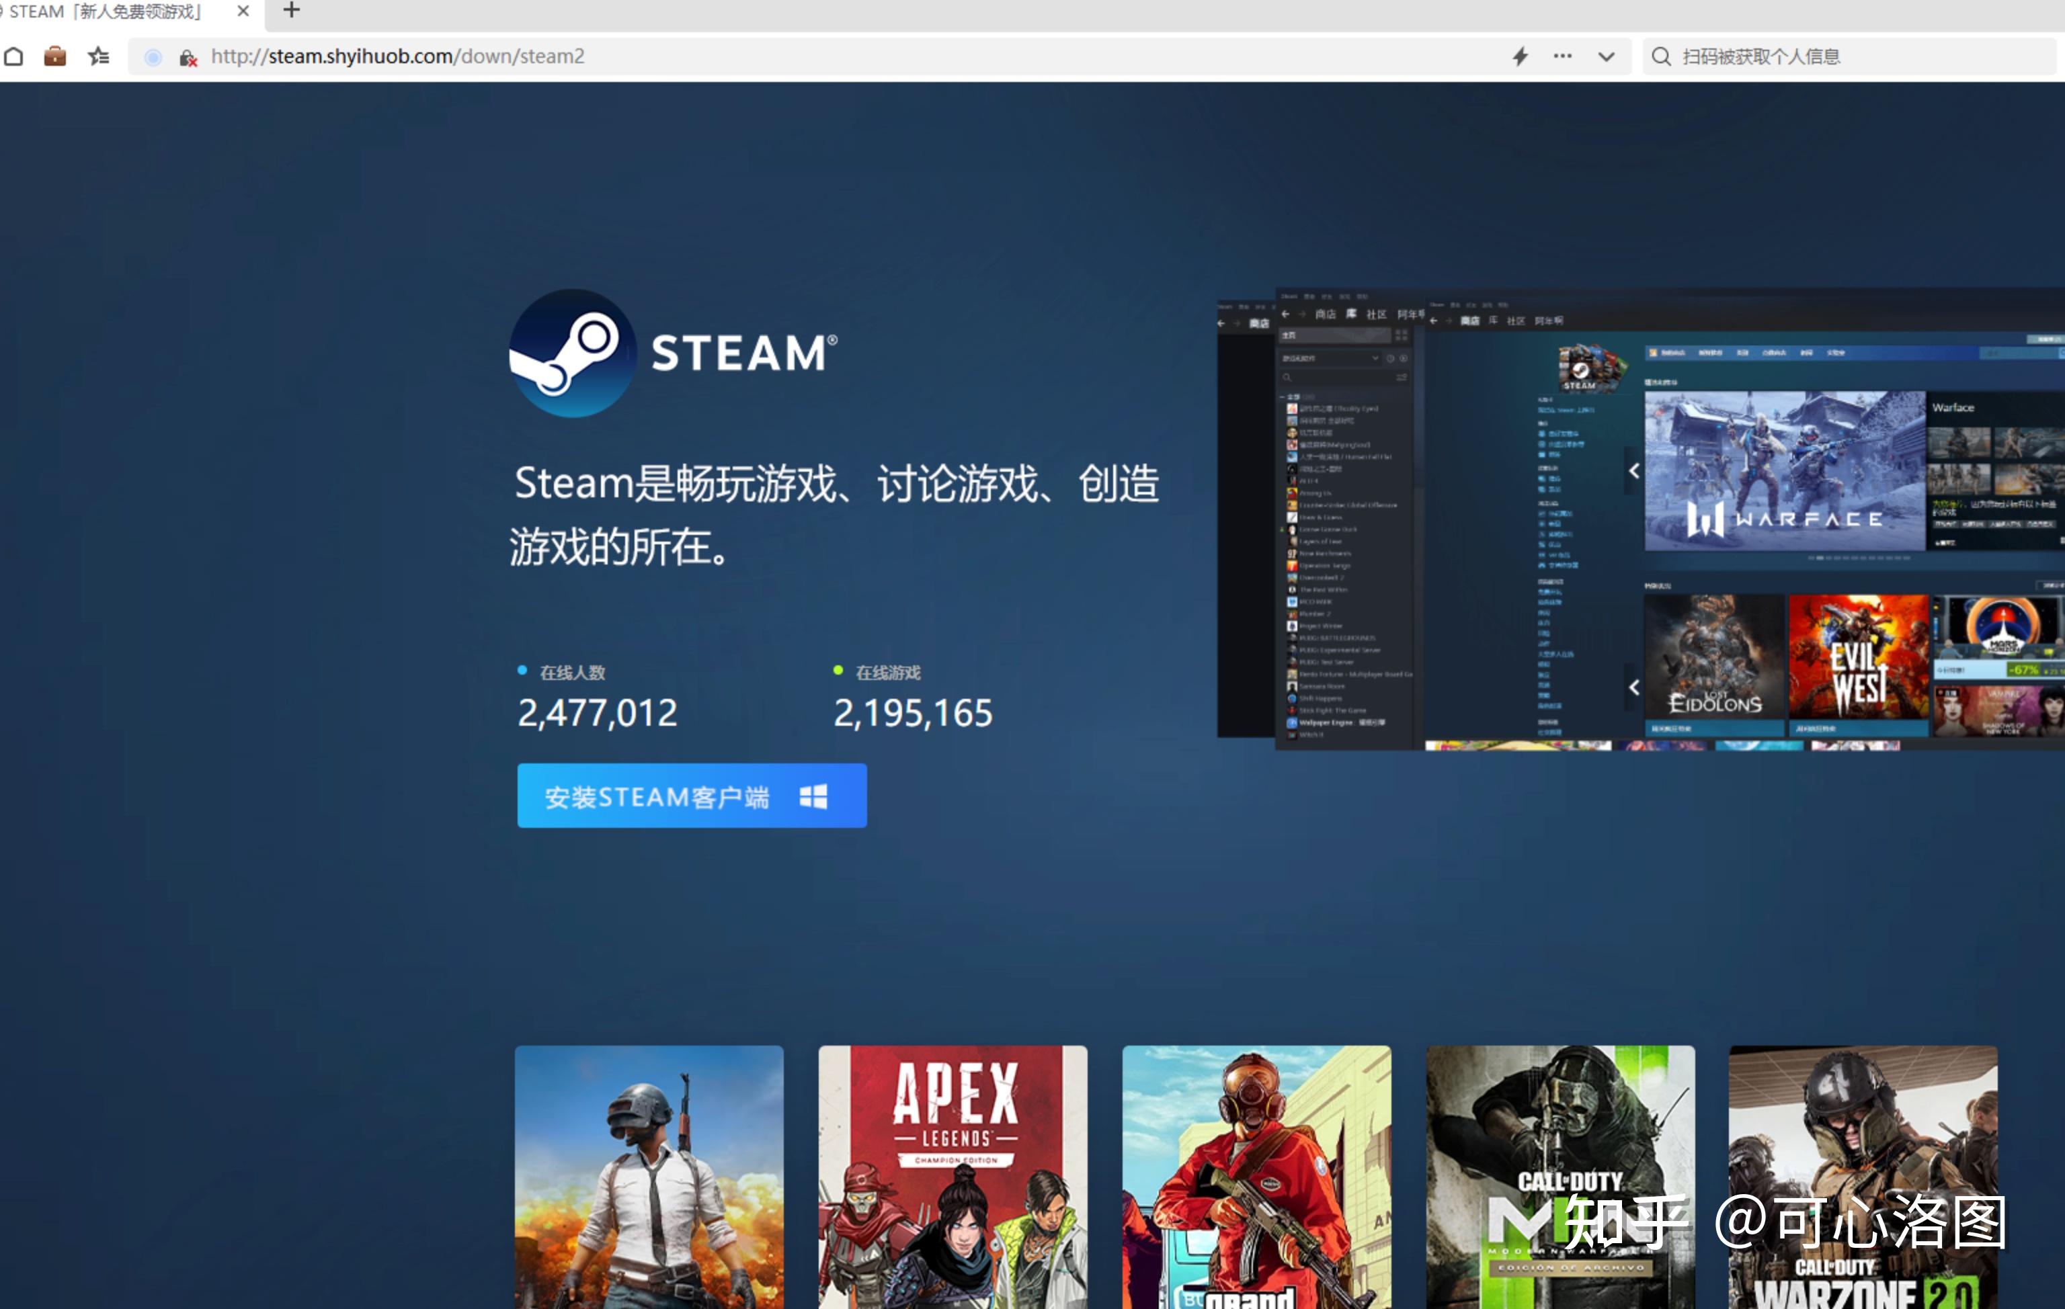
Task: Open a new tab with the plus button
Action: (x=290, y=11)
